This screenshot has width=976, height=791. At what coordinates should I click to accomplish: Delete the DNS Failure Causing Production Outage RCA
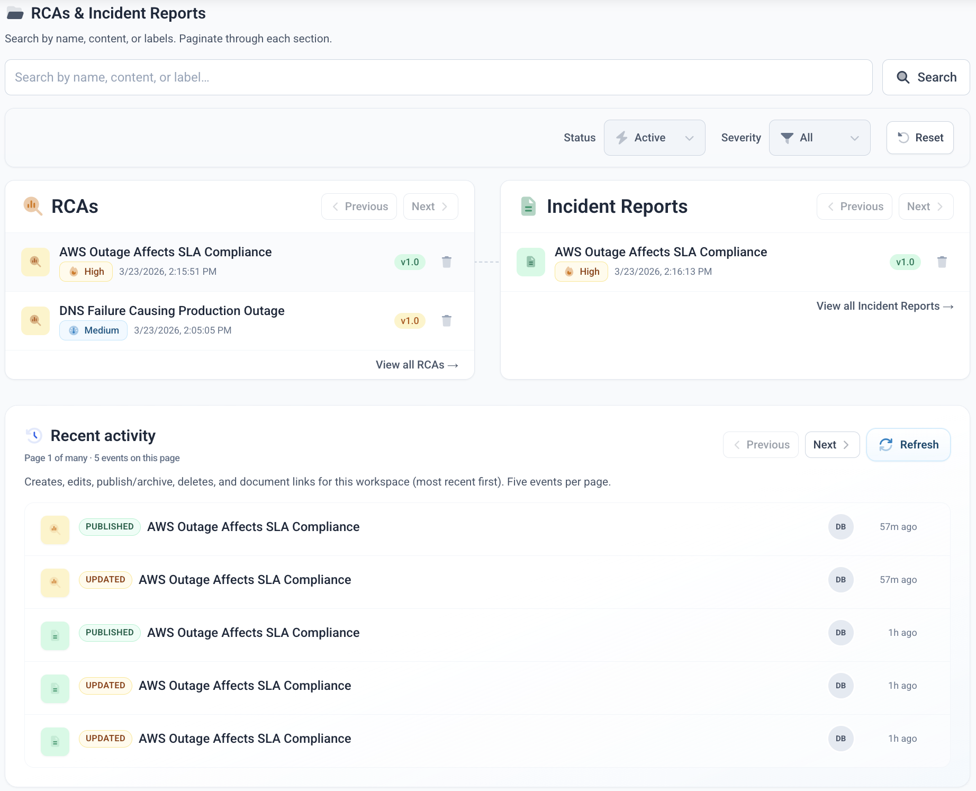(x=446, y=320)
